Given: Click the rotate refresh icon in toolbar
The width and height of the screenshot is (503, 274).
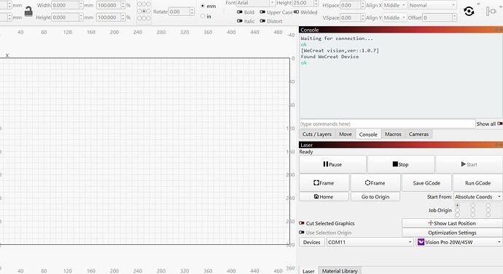Looking at the screenshot, I should (x=469, y=12).
